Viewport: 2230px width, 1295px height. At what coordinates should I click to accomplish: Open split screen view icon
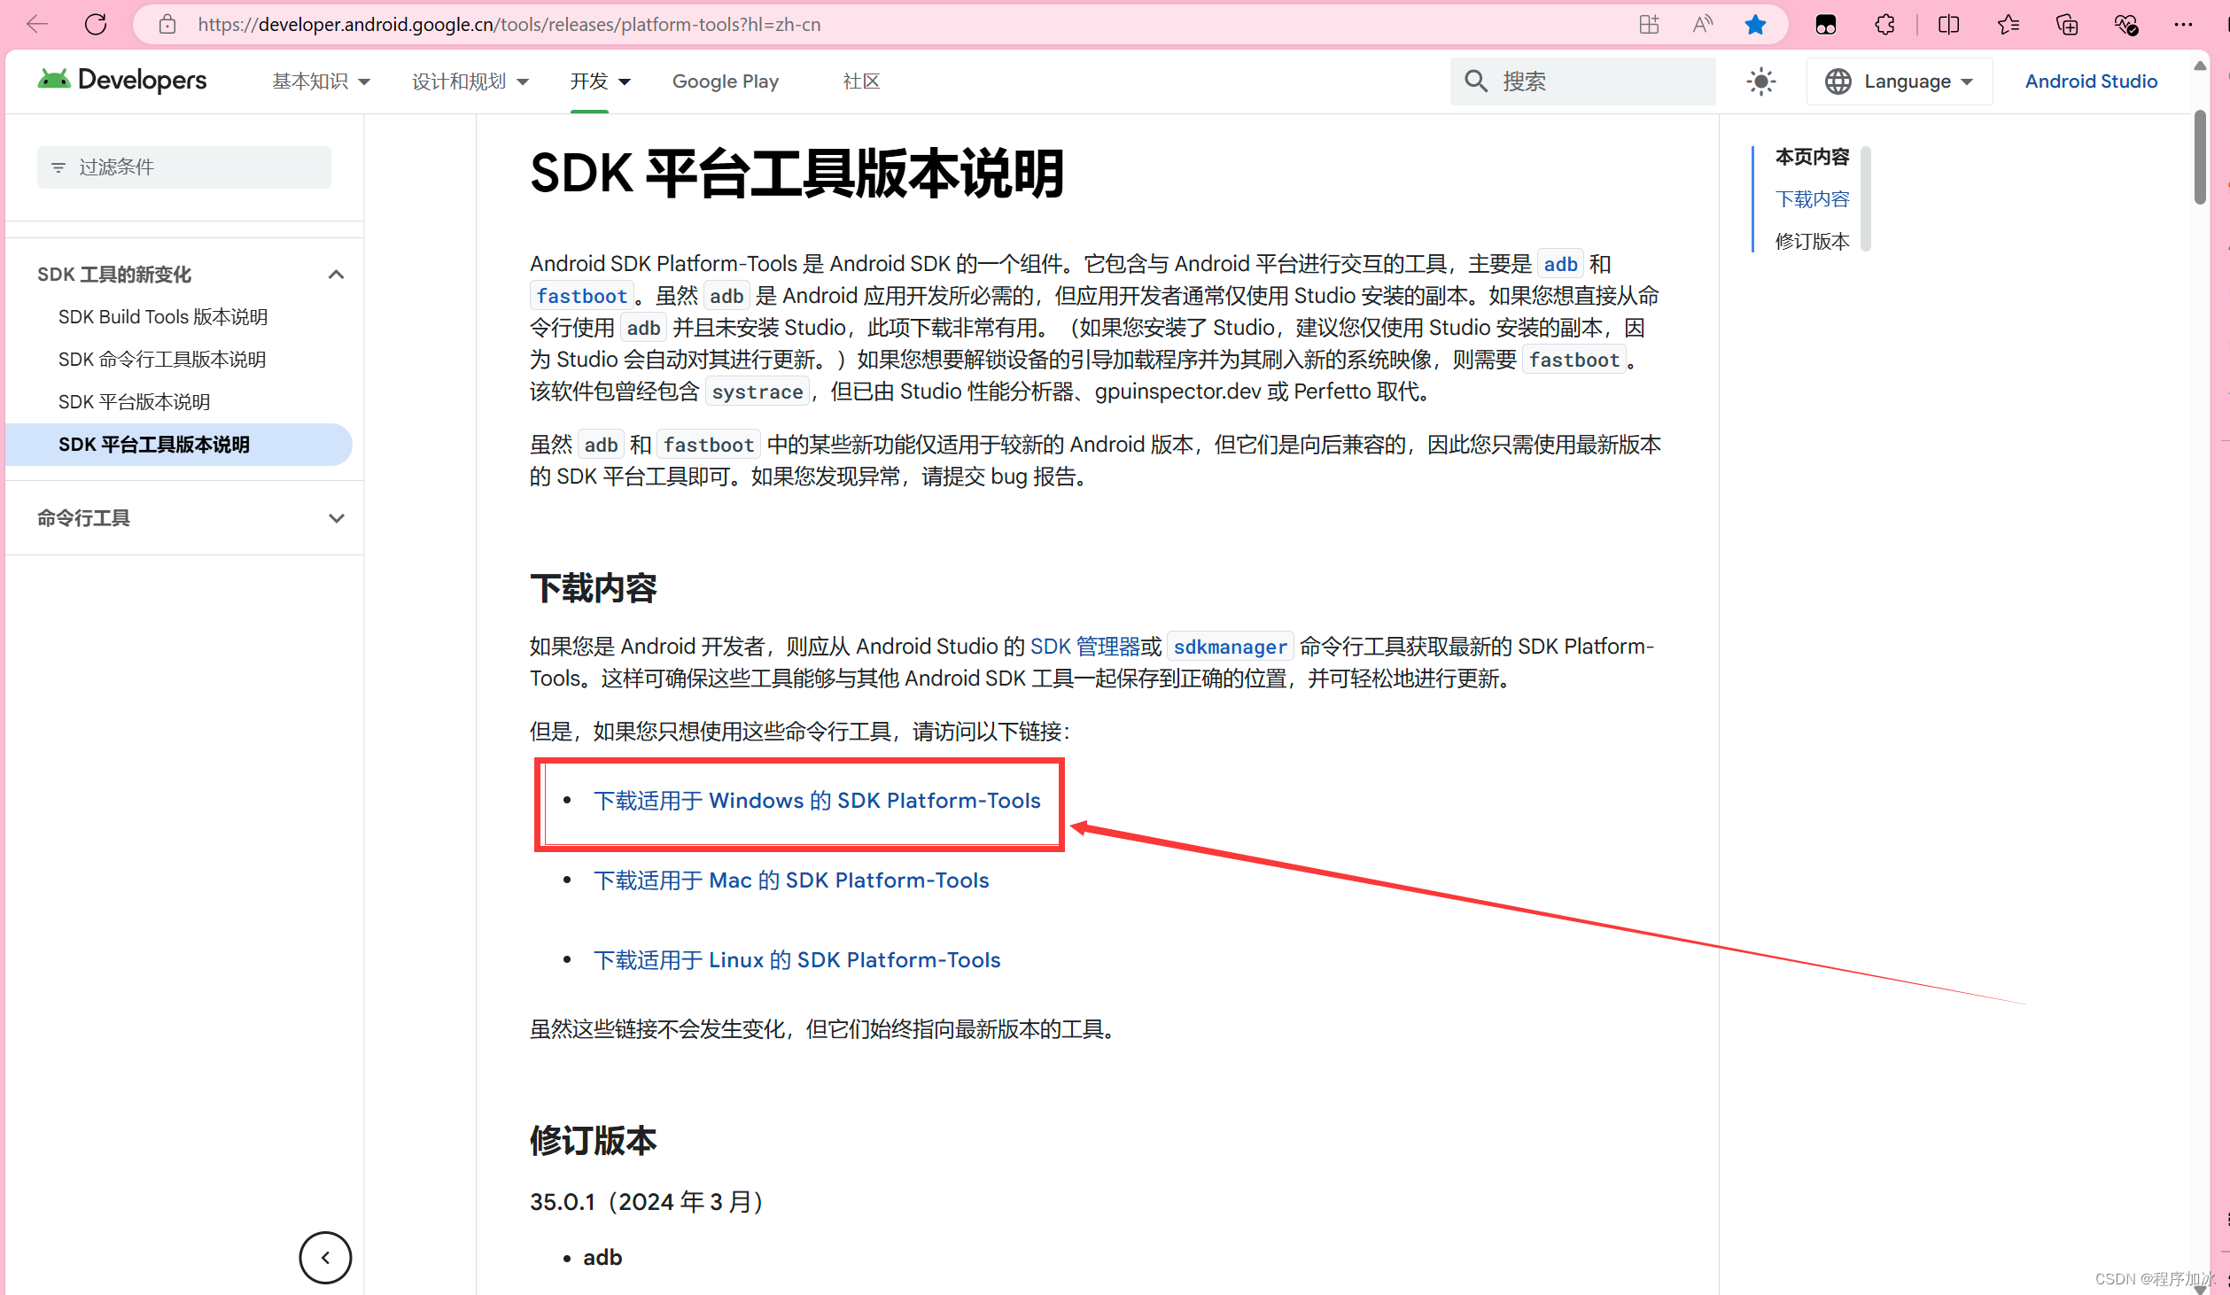[x=1948, y=24]
